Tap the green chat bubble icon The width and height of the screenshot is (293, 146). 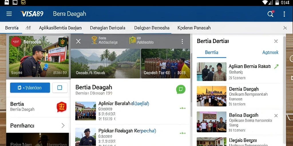pos(181,89)
